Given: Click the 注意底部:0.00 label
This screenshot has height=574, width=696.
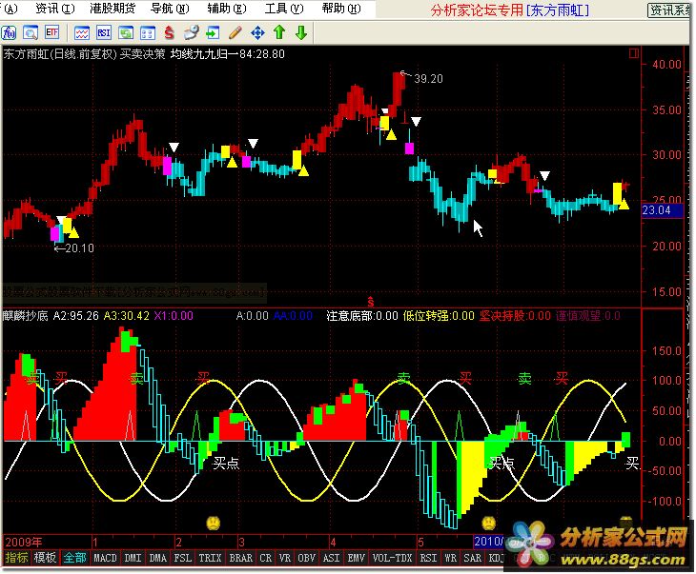Looking at the screenshot, I should [362, 316].
